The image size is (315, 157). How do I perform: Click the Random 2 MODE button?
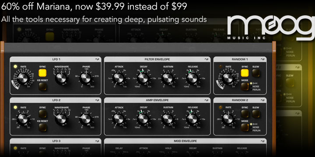[245, 127]
